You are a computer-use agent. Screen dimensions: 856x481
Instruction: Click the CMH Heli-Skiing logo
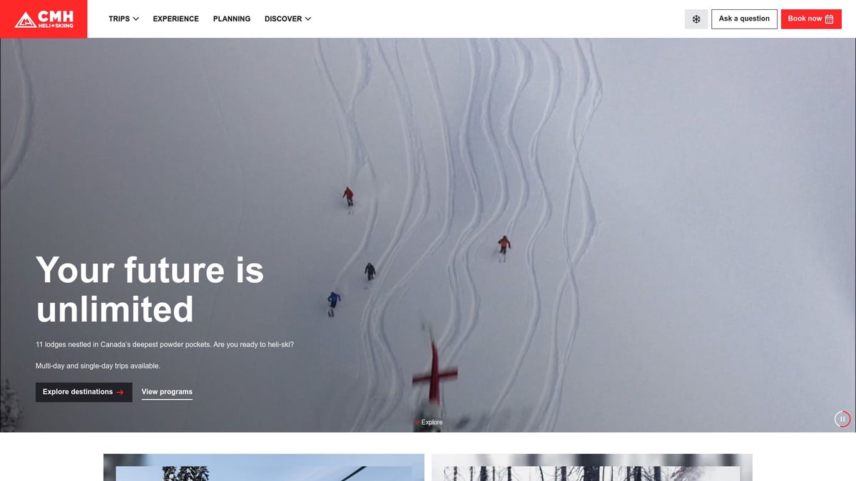coord(44,19)
